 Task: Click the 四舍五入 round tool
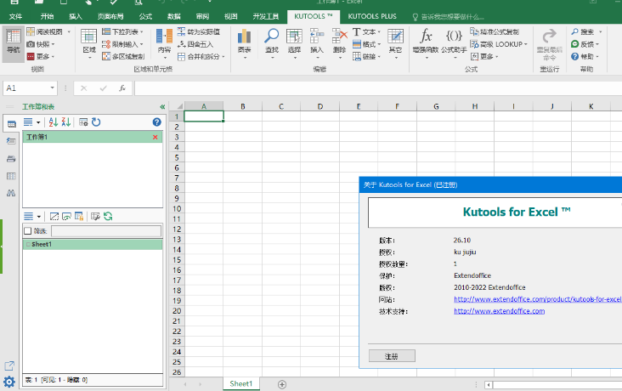(195, 44)
